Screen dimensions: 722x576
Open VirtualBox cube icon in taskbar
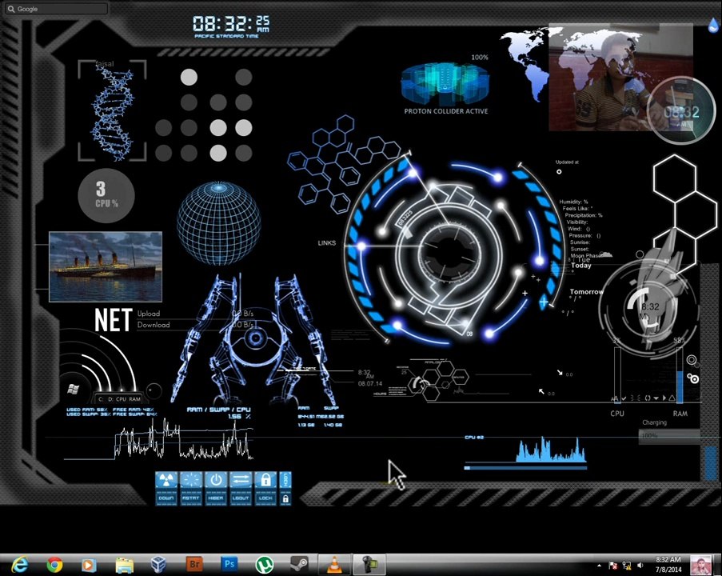coord(158,565)
